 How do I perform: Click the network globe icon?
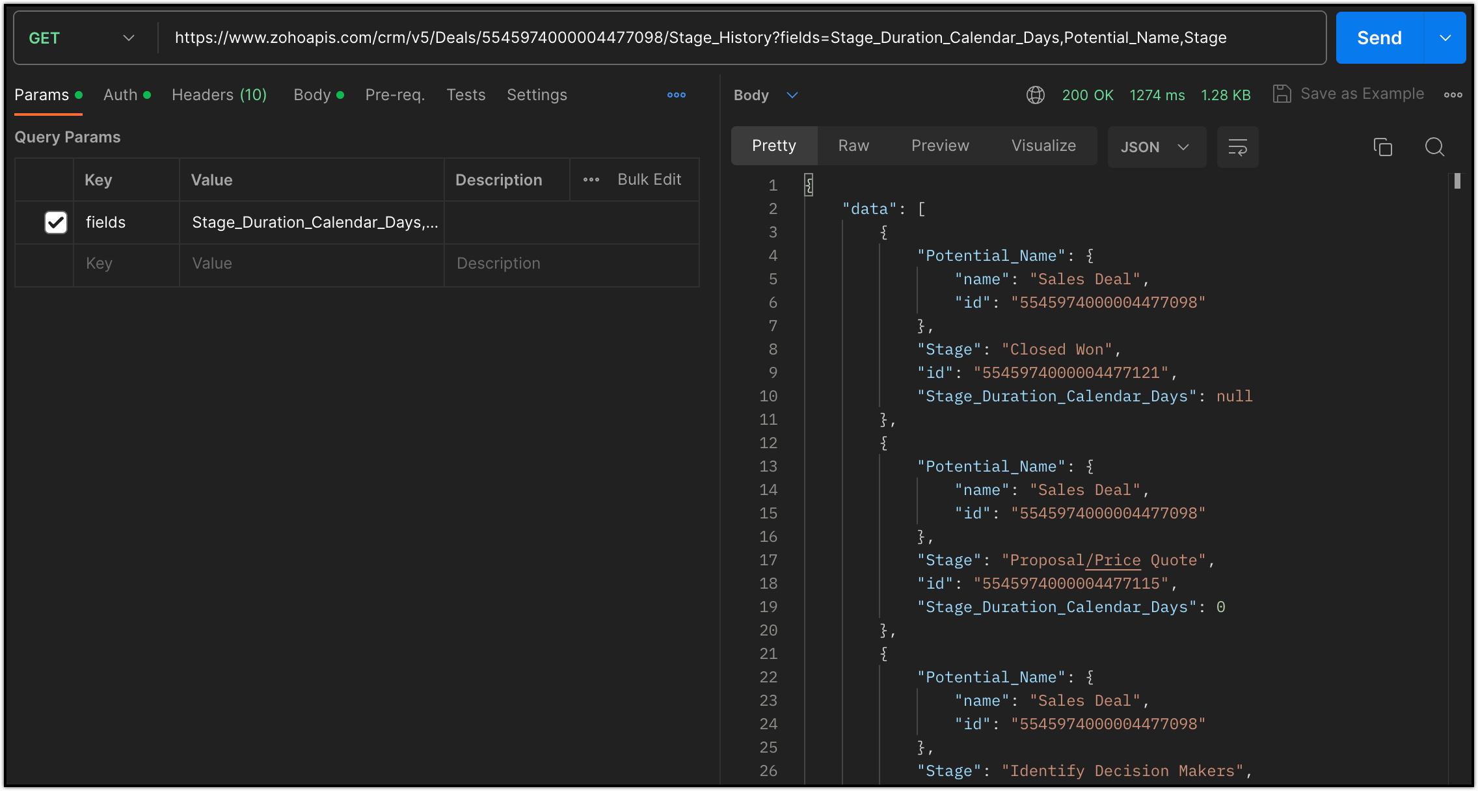1035,95
